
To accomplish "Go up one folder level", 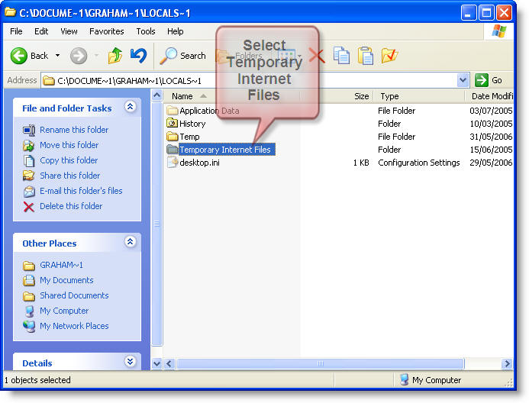I will (115, 56).
